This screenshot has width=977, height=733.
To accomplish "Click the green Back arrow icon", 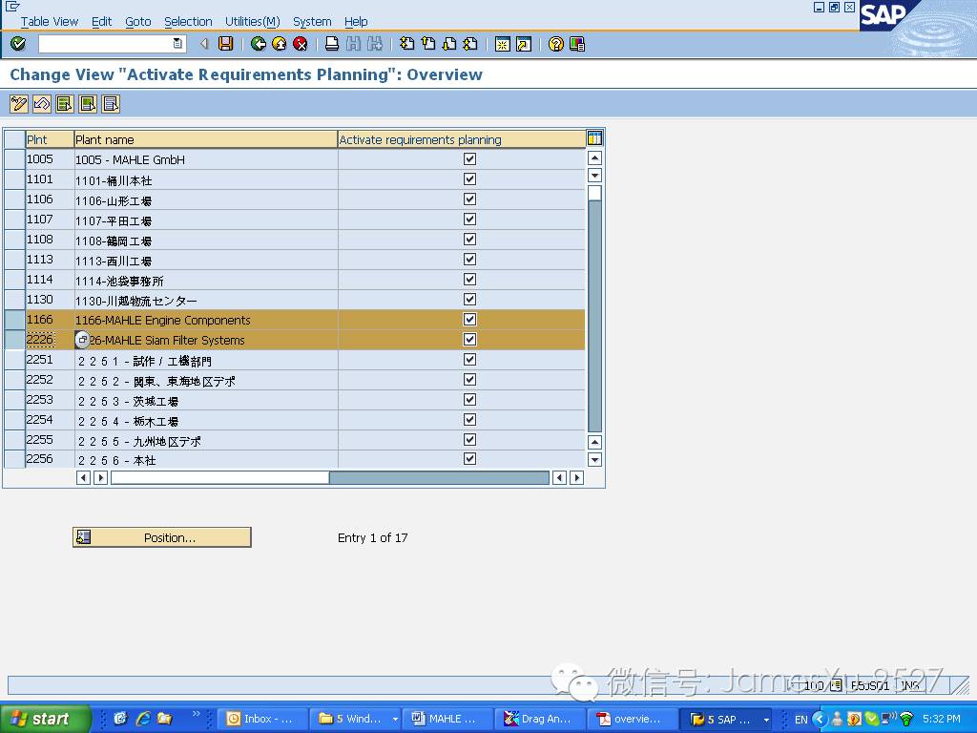I will coord(258,44).
